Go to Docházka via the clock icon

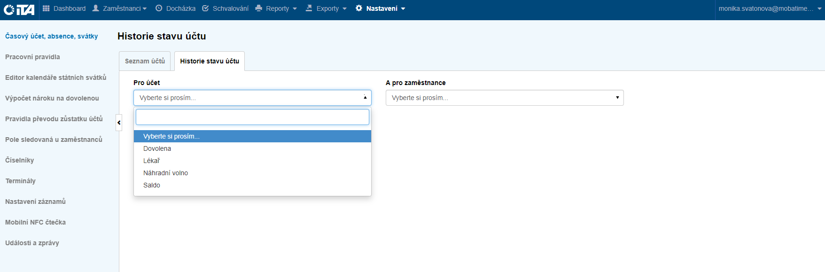pos(159,8)
